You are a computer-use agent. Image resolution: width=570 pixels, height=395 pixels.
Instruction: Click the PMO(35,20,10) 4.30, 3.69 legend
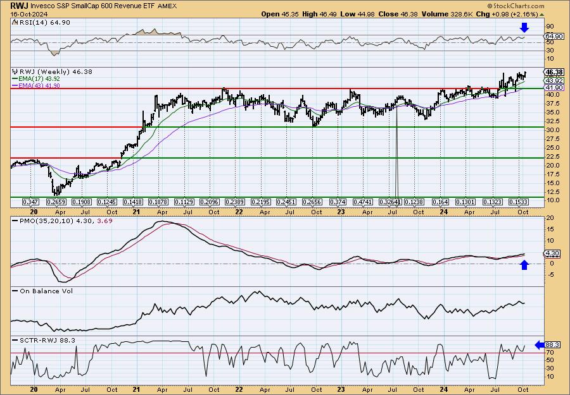point(62,221)
